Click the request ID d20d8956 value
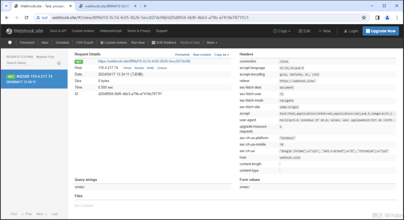The image size is (404, 220). 130,94
